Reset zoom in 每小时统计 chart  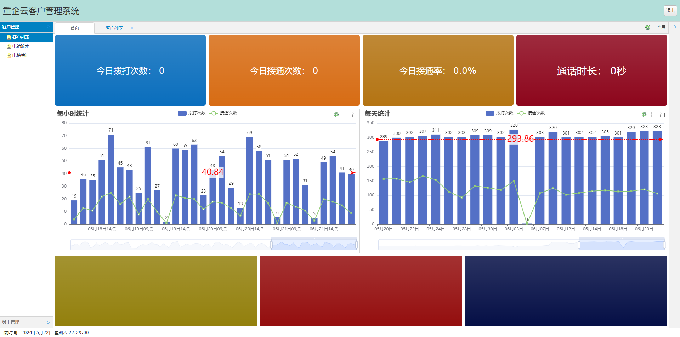tap(355, 114)
